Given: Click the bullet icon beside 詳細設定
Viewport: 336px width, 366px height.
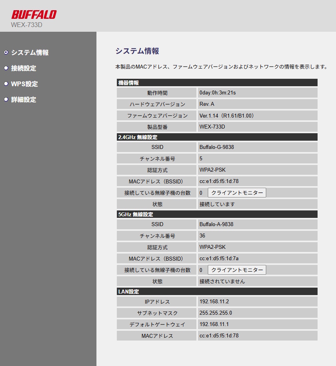Looking at the screenshot, I should pyautogui.click(x=6, y=100).
